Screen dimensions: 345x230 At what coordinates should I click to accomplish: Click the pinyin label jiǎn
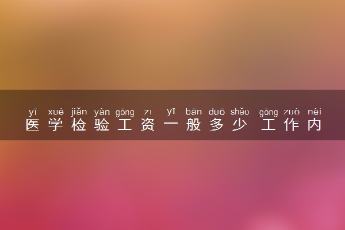[79, 112]
